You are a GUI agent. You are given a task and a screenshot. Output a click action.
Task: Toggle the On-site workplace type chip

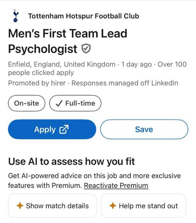(27, 103)
